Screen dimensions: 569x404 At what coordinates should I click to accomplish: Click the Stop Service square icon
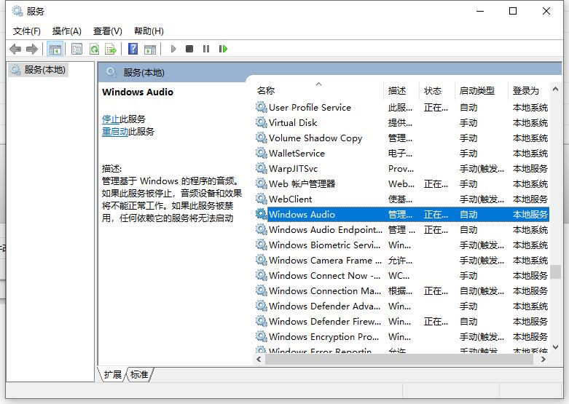[x=189, y=49]
